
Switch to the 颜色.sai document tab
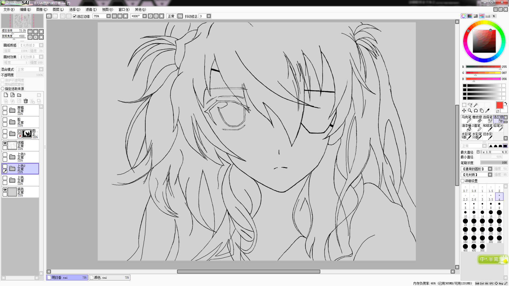pos(109,278)
